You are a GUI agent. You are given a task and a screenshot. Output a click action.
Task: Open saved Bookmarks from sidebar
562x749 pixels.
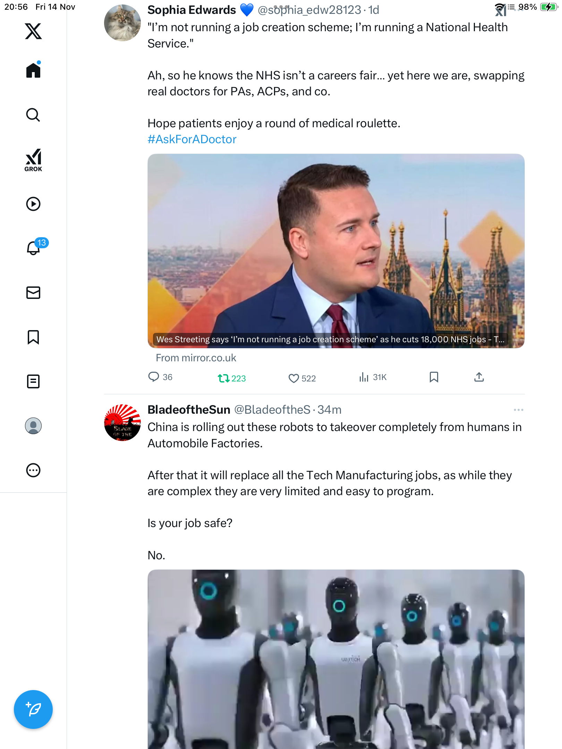pos(33,337)
